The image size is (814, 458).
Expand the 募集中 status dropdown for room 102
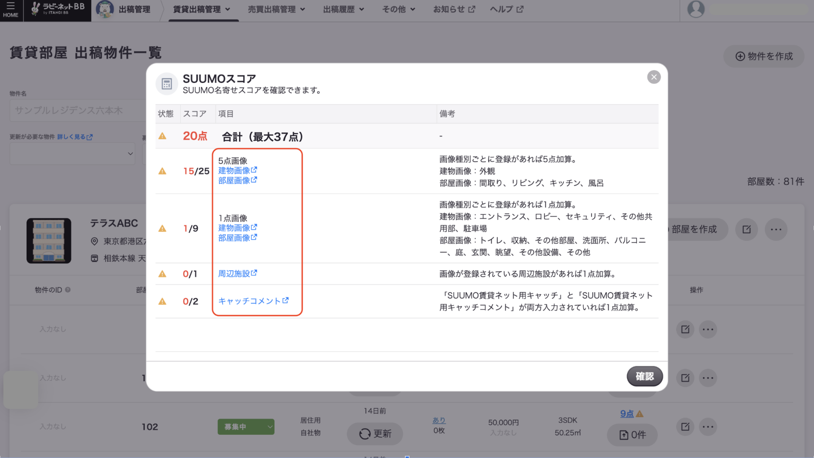pos(246,427)
